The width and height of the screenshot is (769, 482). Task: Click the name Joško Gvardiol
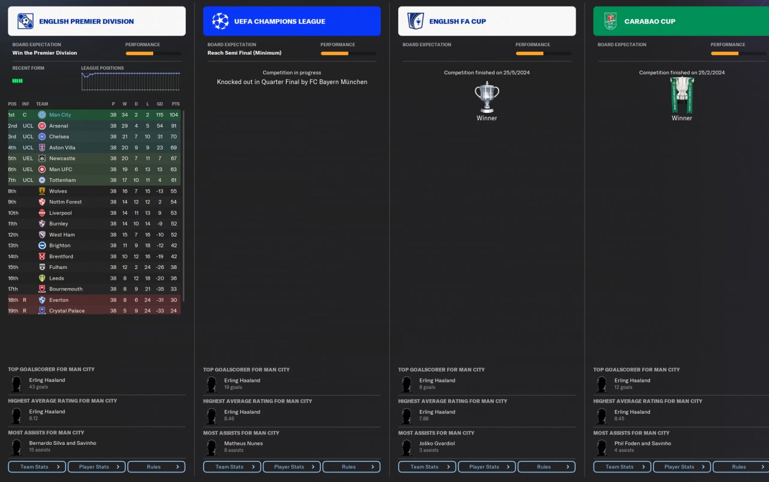click(x=438, y=444)
